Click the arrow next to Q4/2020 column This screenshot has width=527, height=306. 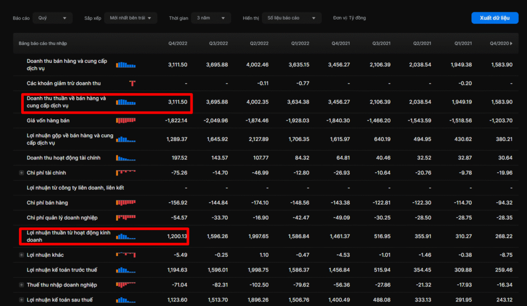click(511, 43)
